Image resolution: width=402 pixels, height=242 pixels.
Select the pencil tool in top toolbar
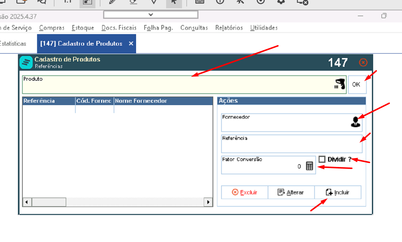(x=112, y=2)
